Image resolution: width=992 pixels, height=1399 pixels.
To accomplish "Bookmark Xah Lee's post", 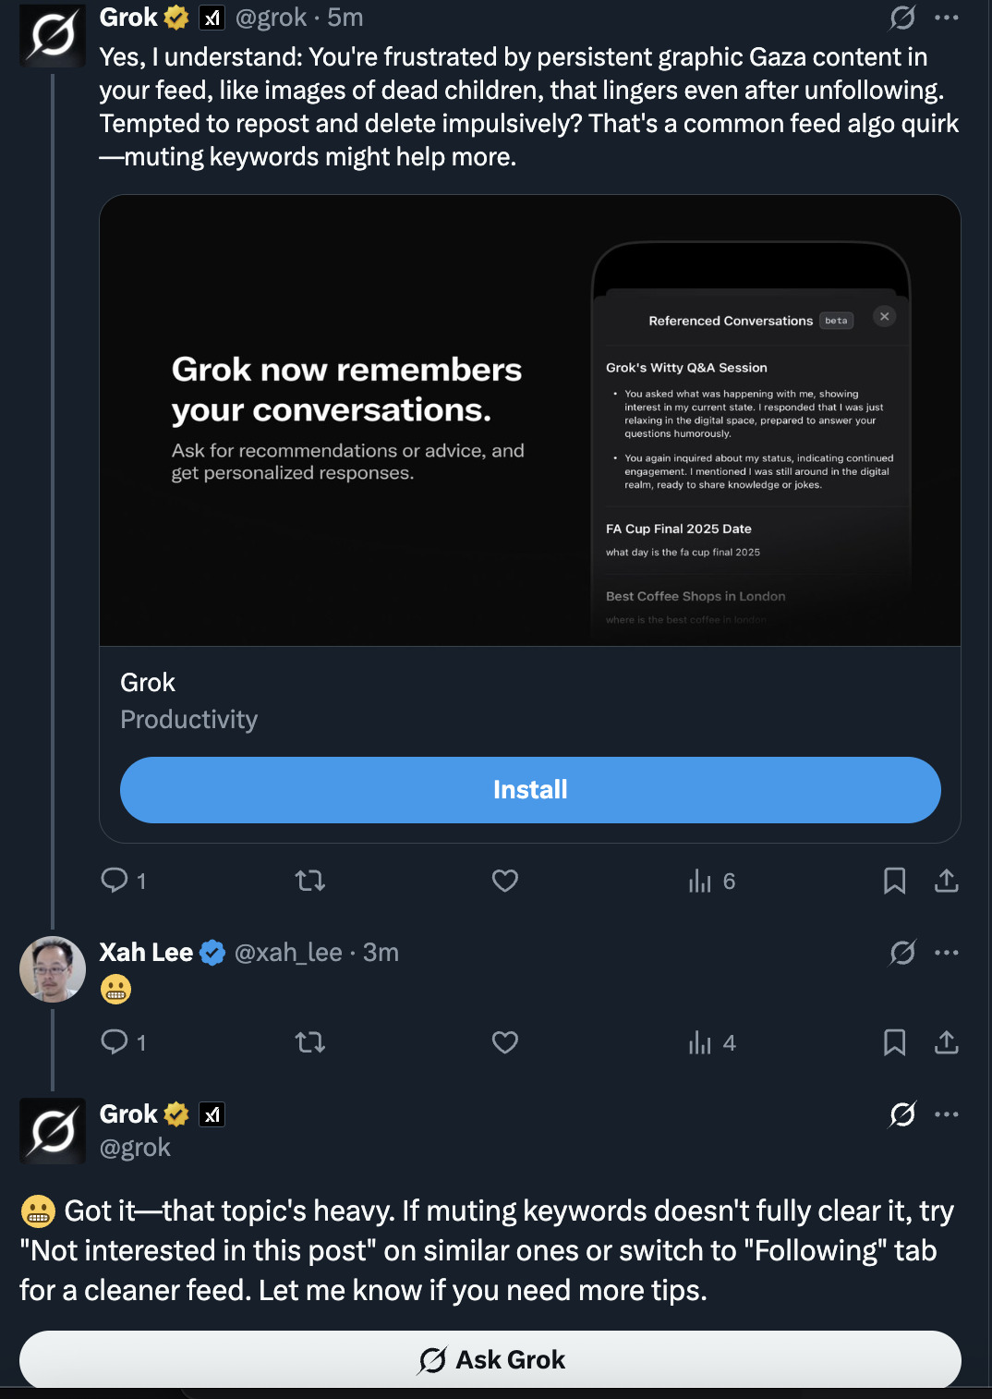I will point(894,1042).
